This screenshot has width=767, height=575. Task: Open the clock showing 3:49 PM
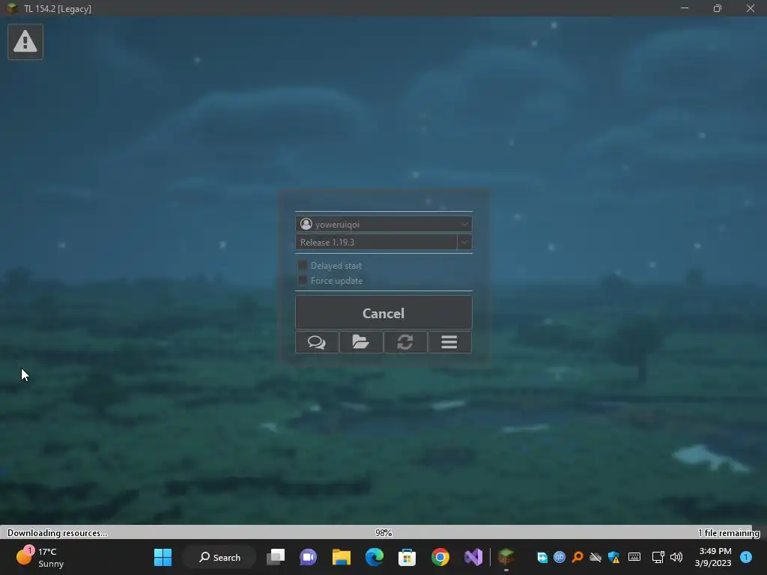(x=713, y=557)
